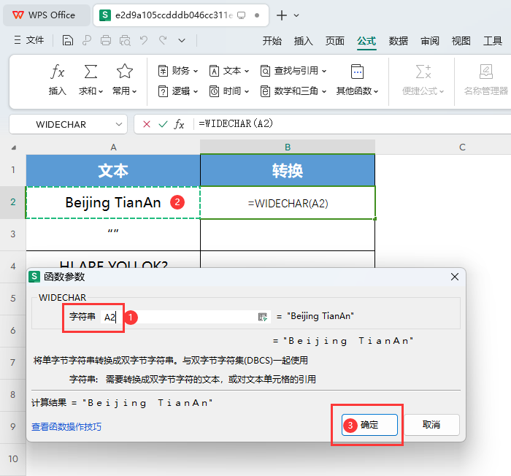Open the 文本 functions dropdown
This screenshot has width=511, height=476.
pos(229,71)
